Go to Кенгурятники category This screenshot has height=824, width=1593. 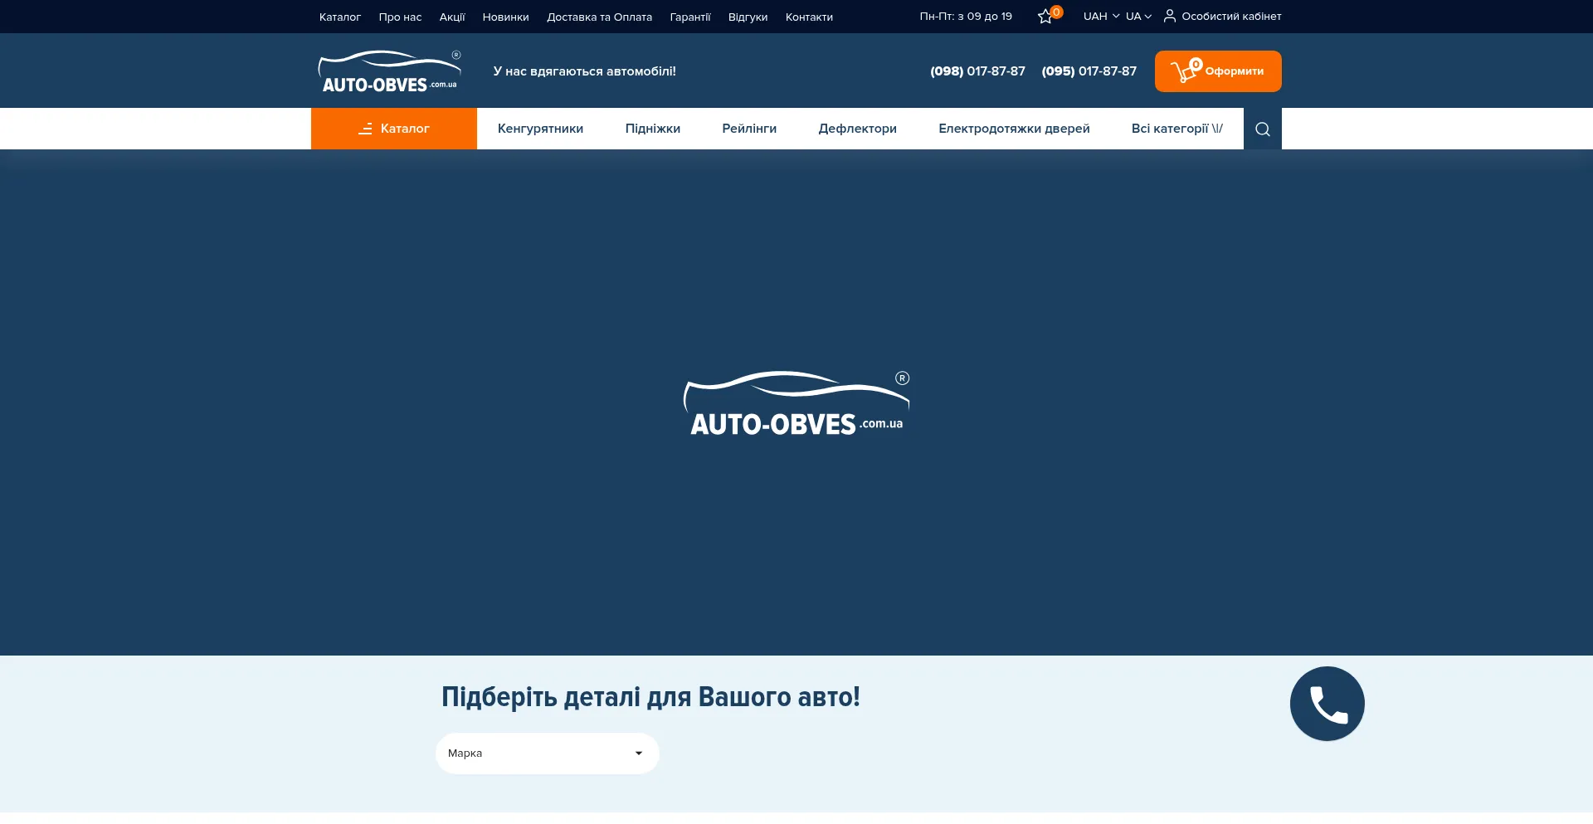(540, 129)
